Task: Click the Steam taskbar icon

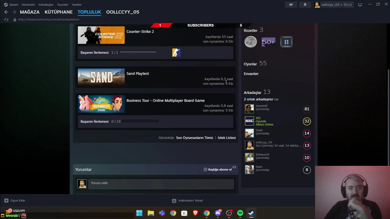Action: (x=251, y=213)
